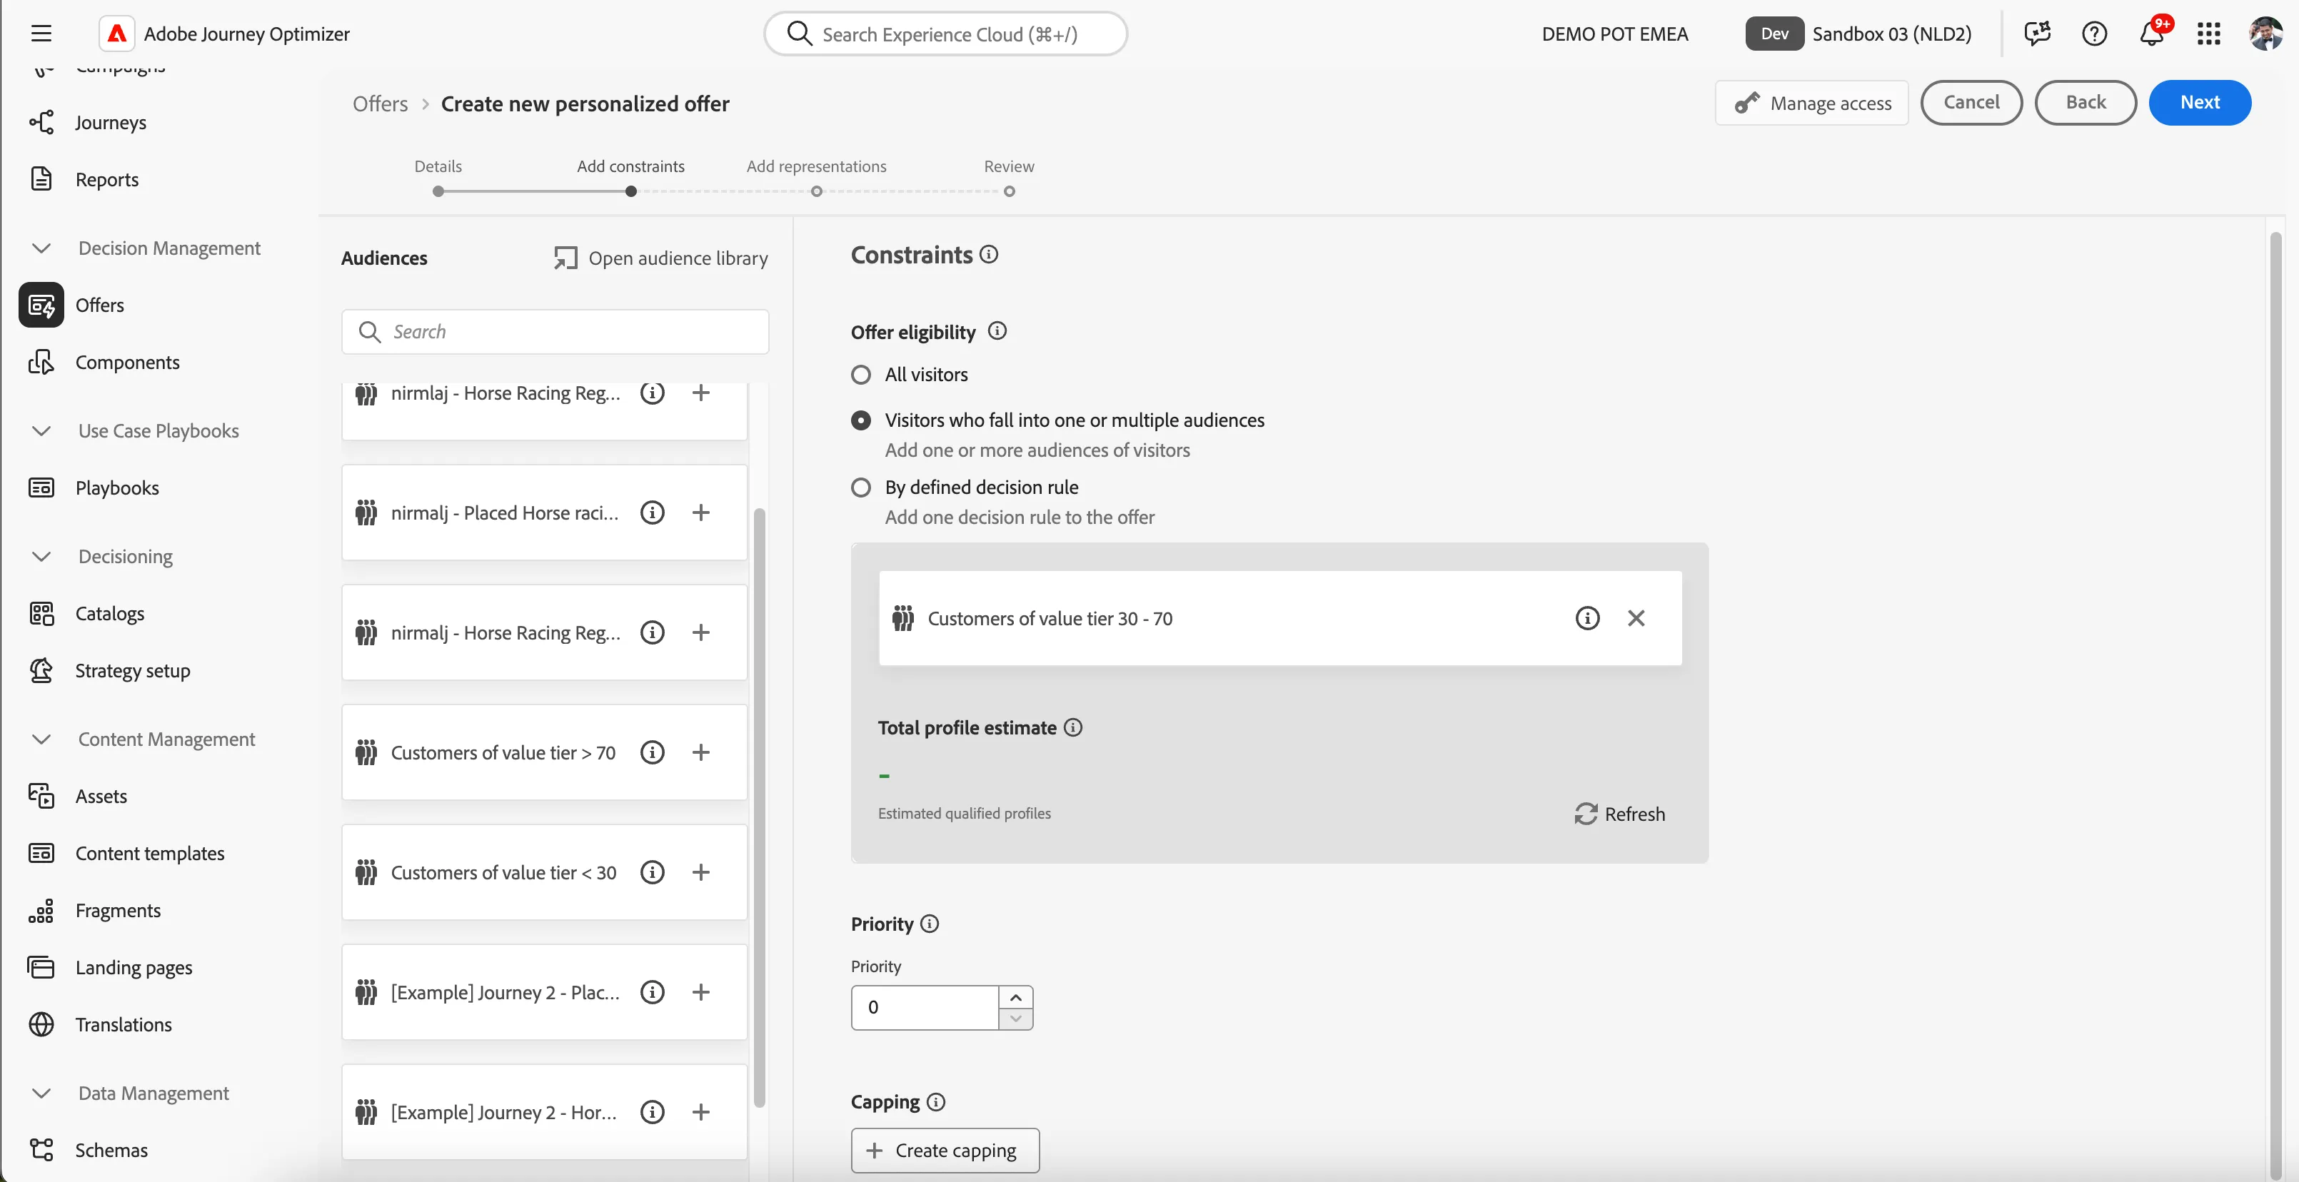The image size is (2299, 1182).
Task: Collapse Data Management section
Action: [x=41, y=1093]
